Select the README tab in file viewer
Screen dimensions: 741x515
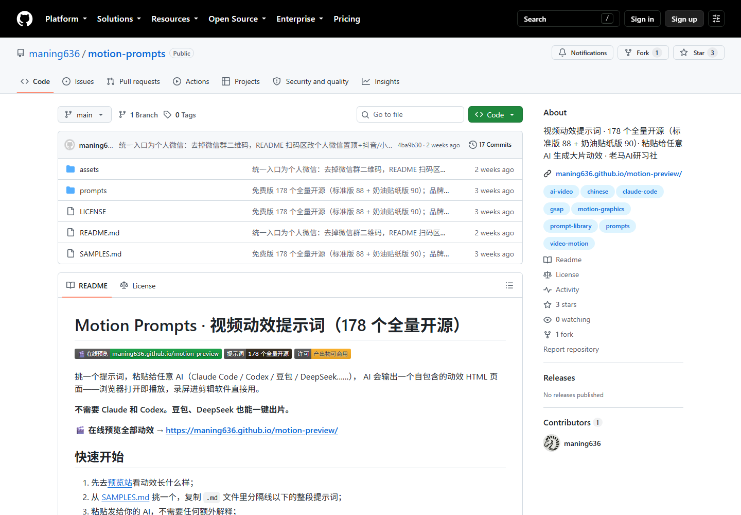point(87,286)
